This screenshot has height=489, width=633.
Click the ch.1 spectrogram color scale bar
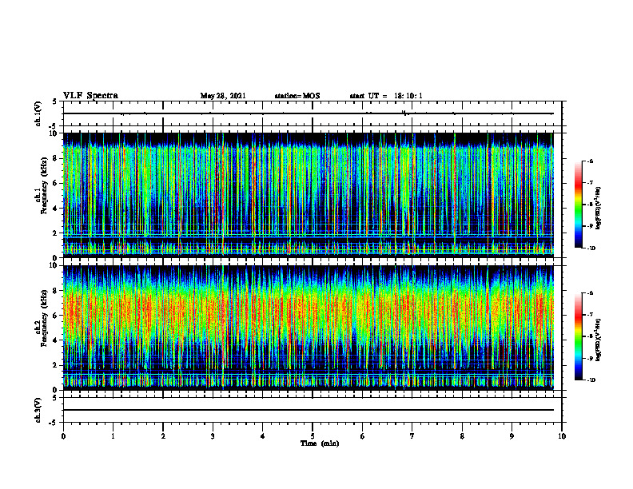(578, 205)
